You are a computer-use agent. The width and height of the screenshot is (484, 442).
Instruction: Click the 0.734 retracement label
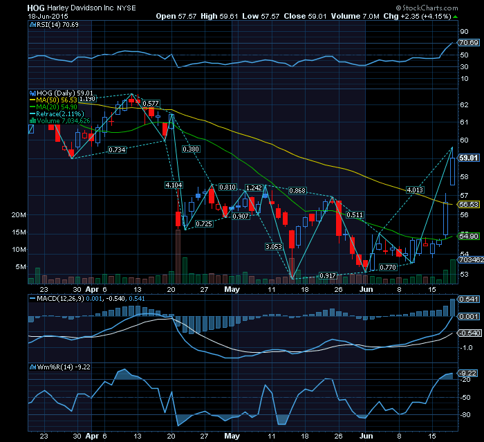117,150
